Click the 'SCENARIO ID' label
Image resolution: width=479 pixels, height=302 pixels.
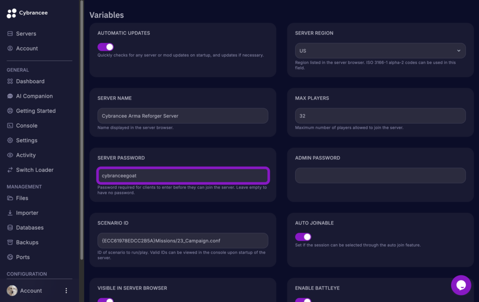[113, 223]
